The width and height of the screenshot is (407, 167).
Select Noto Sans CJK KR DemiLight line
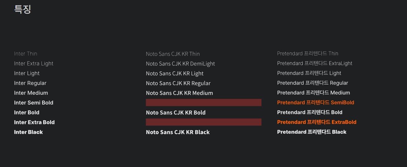(x=180, y=64)
